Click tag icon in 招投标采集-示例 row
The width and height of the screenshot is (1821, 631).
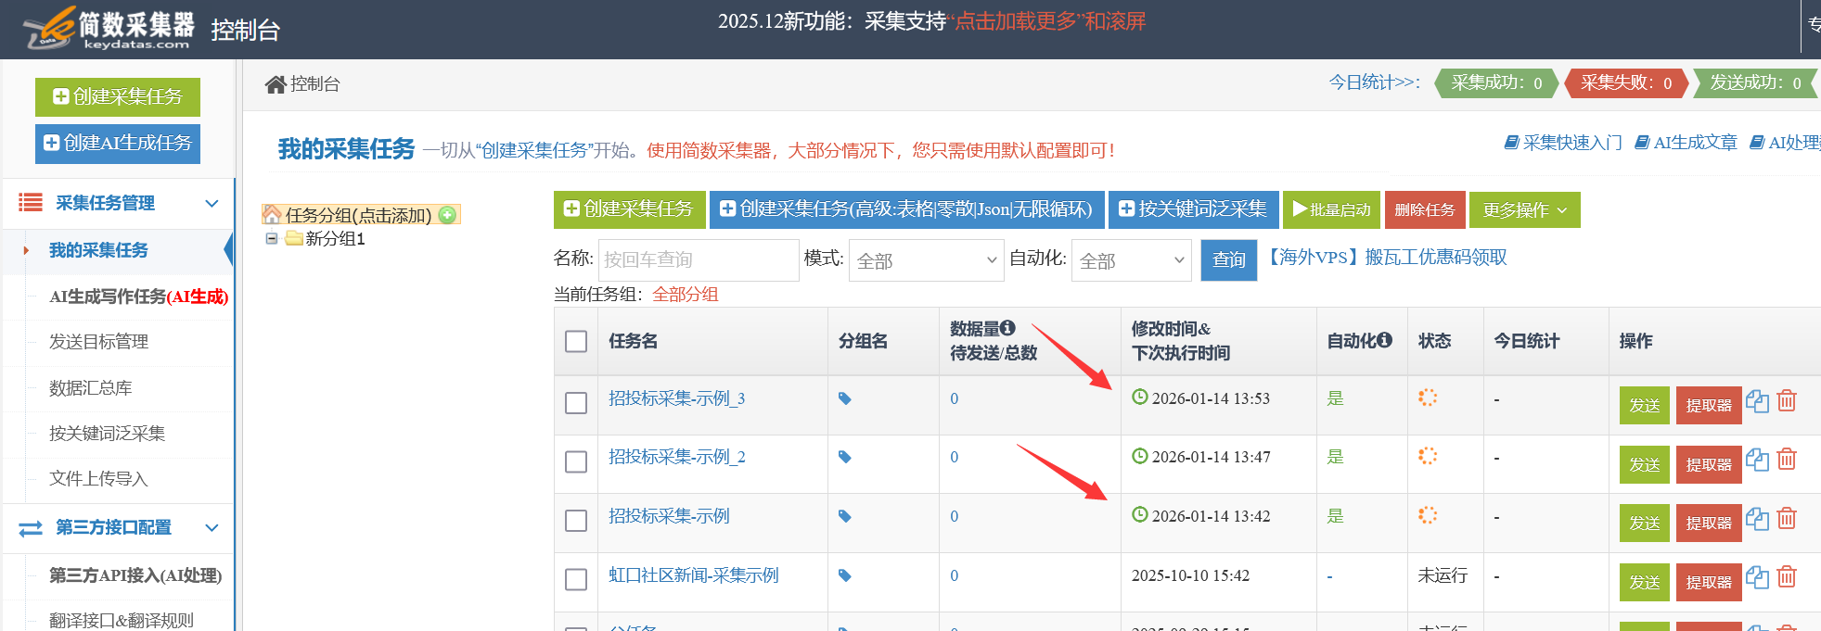point(844,516)
